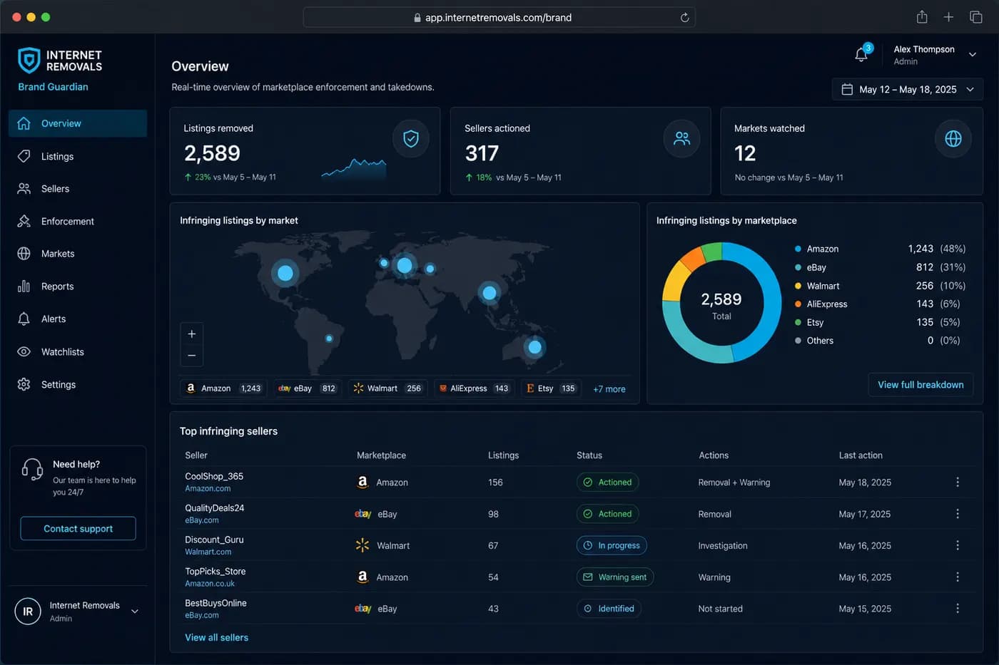Click the Walmart logo in Discount_Guru row
Image resolution: width=999 pixels, height=665 pixels.
pyautogui.click(x=362, y=545)
